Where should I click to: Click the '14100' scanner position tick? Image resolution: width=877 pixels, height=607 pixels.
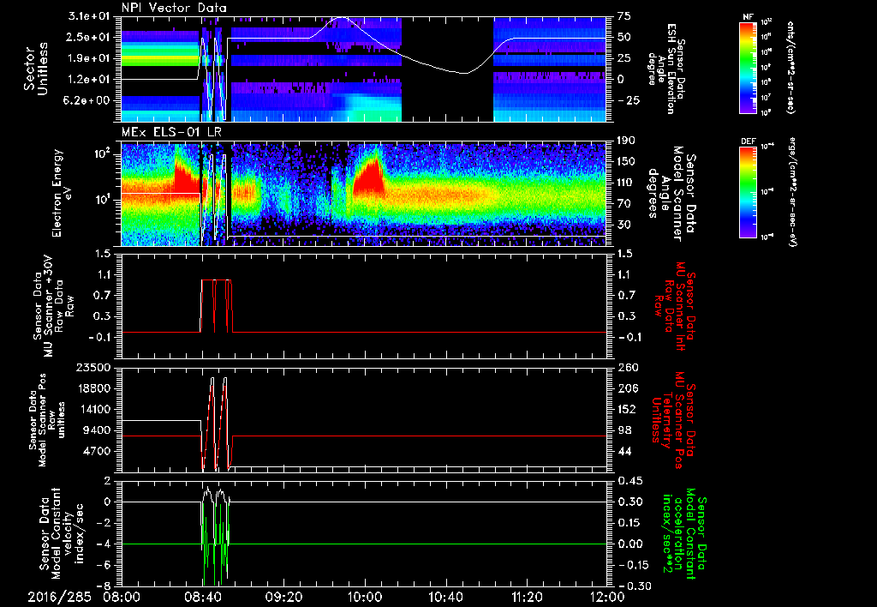pos(93,409)
